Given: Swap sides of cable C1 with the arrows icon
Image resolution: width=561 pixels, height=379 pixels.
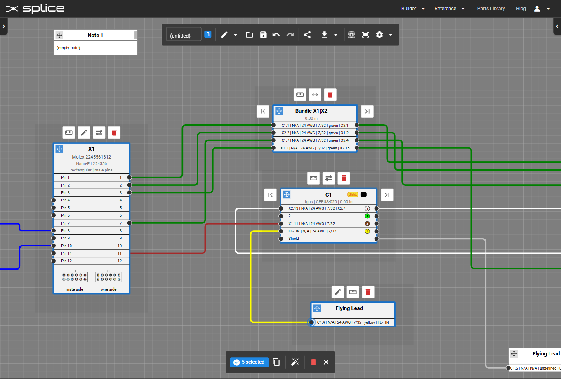Looking at the screenshot, I should [329, 178].
